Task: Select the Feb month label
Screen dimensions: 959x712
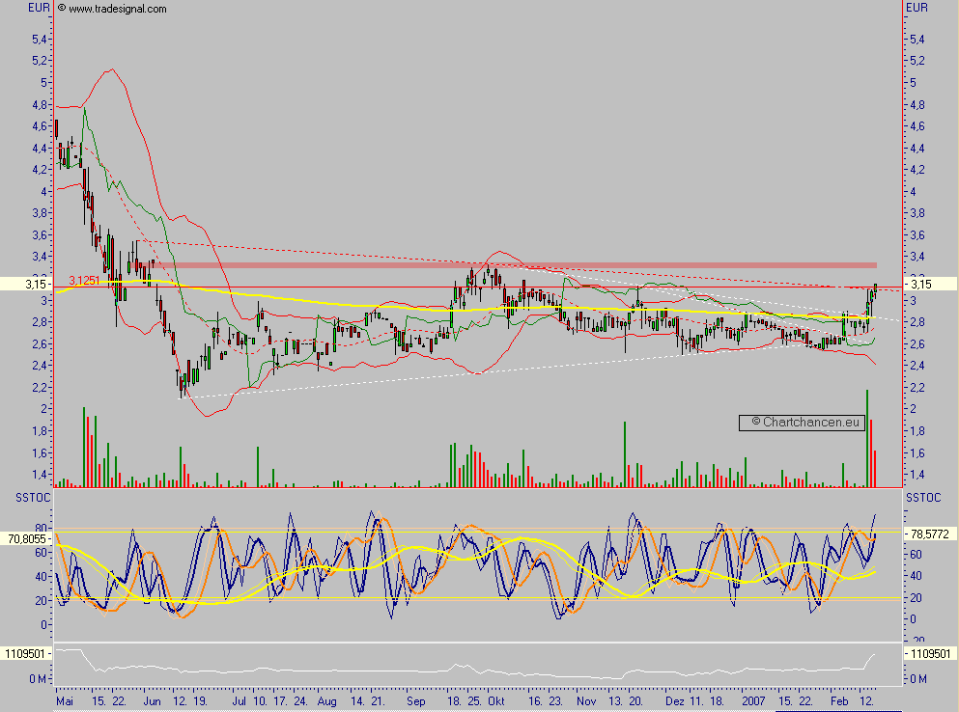Action: pos(839,701)
